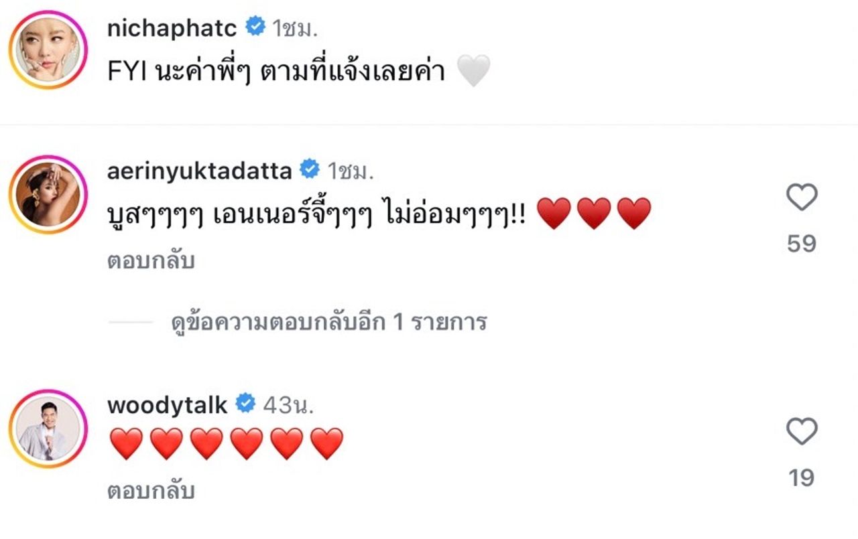View the 19 likes count
The width and height of the screenshot is (858, 539).
801,478
